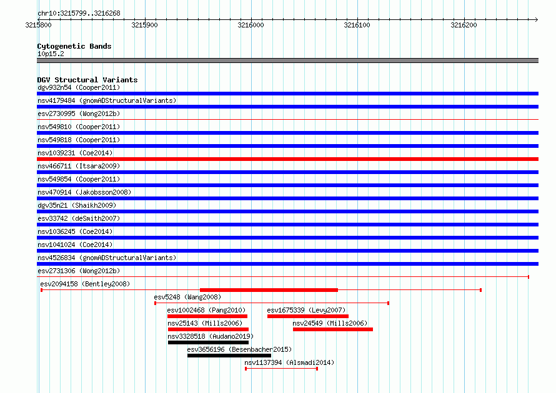Click the nsv3328518 (Audano2019) label

(211, 336)
